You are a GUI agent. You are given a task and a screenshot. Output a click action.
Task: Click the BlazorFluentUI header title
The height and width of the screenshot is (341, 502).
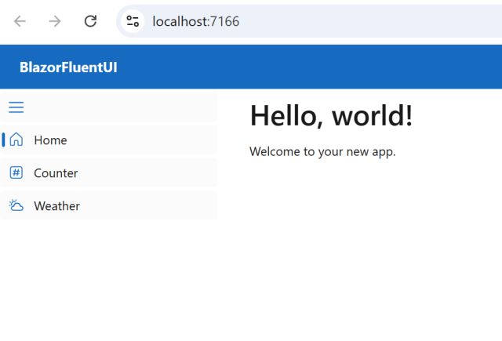(68, 67)
